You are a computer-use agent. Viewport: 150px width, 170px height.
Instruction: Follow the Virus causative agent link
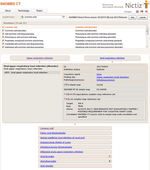coord(99,74)
